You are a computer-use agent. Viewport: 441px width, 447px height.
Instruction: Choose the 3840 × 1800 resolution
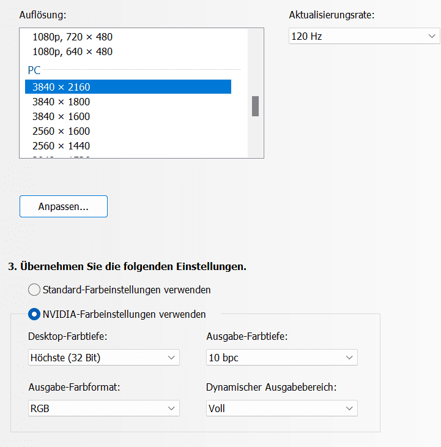(61, 102)
